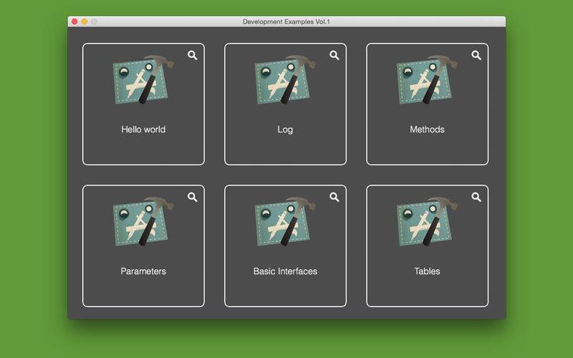Screen dimensions: 573x358
Task: Click the magnifier icon on Tables card
Action: pos(476,198)
